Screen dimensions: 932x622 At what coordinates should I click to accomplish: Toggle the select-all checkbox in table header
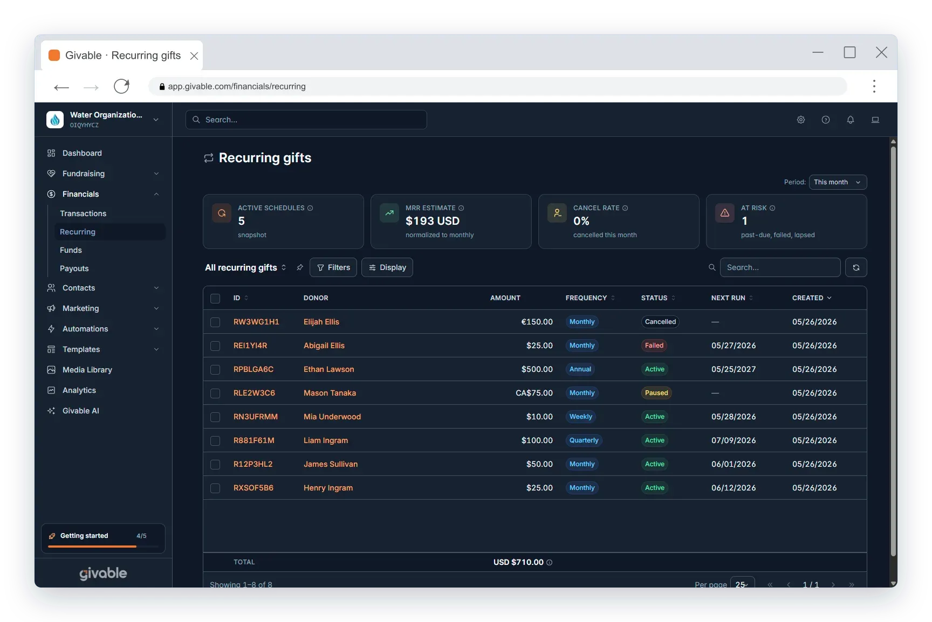click(215, 299)
